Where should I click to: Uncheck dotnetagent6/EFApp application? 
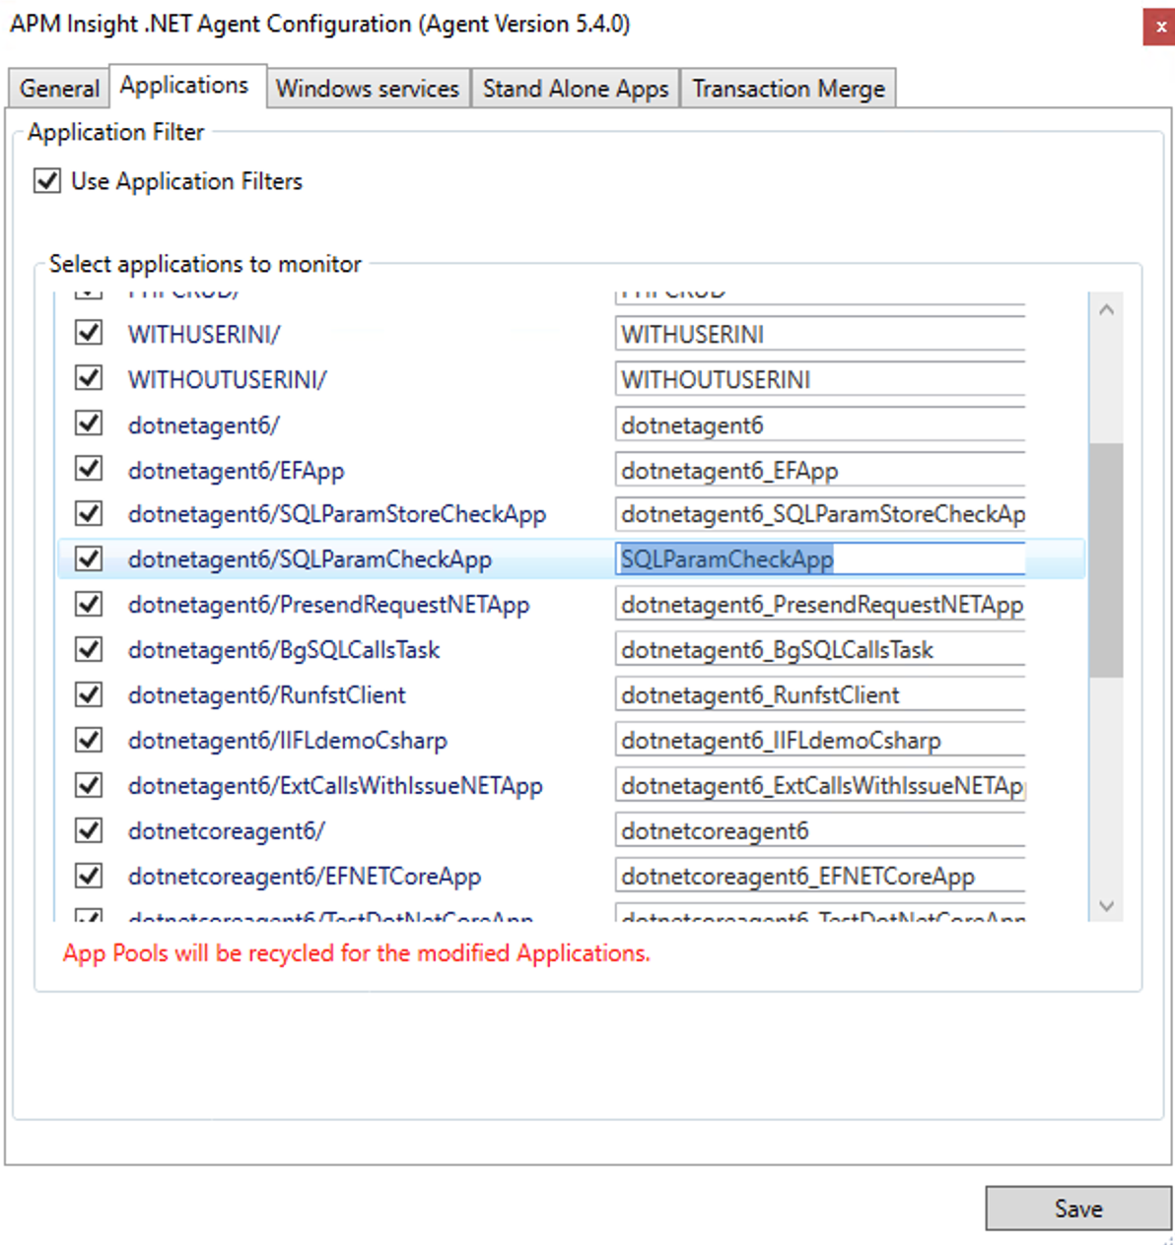coord(88,468)
